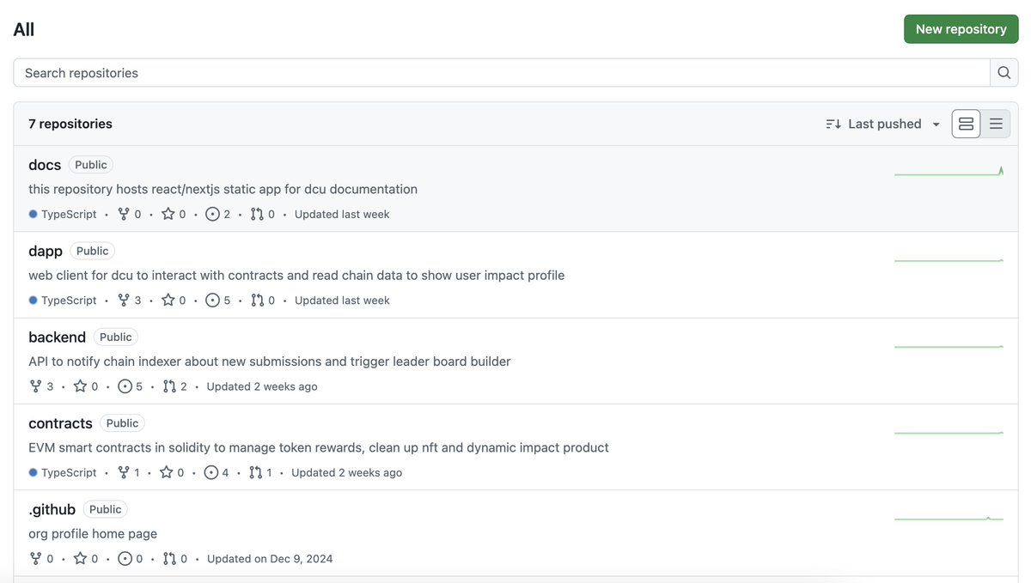The image size is (1031, 583).
Task: View .github repository activity sparkline
Action: [949, 518]
